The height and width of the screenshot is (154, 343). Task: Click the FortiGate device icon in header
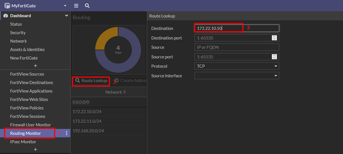pos(7,6)
